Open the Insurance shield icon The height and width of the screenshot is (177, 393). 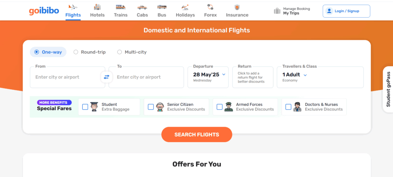coord(237,7)
